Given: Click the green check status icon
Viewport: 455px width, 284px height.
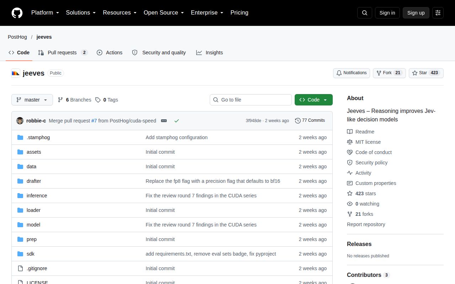Looking at the screenshot, I should [177, 121].
